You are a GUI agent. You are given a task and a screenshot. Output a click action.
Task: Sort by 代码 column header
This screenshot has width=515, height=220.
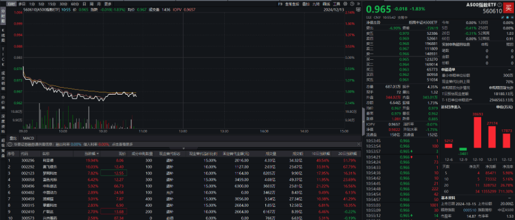tap(25, 153)
